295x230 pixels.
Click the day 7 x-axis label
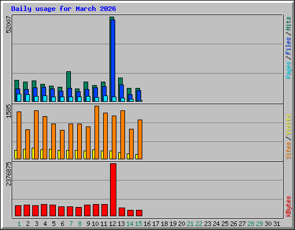[x=71, y=224]
